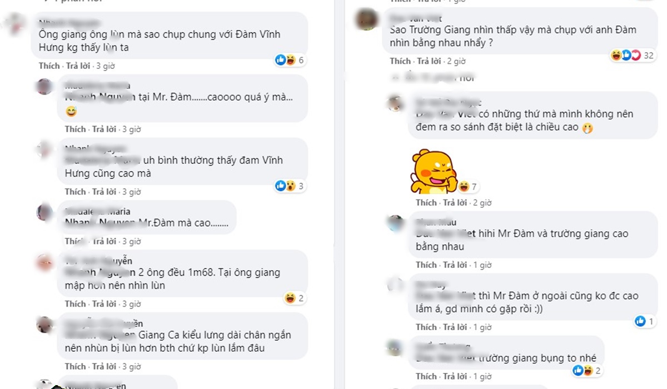Open avatar beside 'Sao Trường Giang nhìn thấp' comment
667x389 pixels.
[366, 20]
